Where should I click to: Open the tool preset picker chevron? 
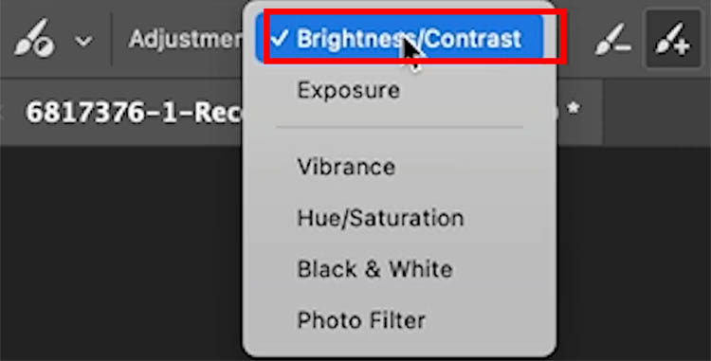83,42
